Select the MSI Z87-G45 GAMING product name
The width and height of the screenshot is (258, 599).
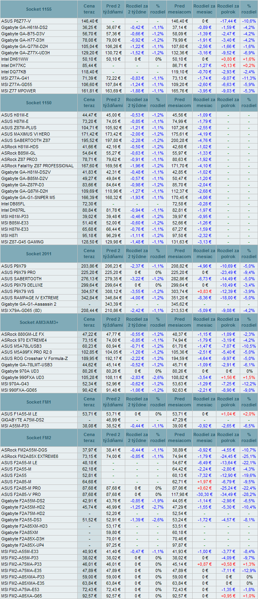(23, 242)
